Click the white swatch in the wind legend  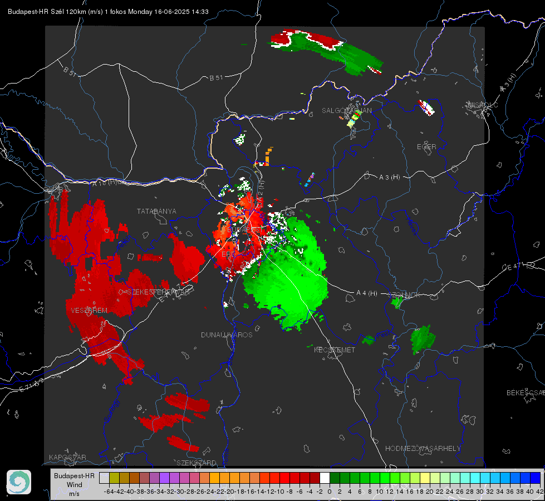[325, 478]
